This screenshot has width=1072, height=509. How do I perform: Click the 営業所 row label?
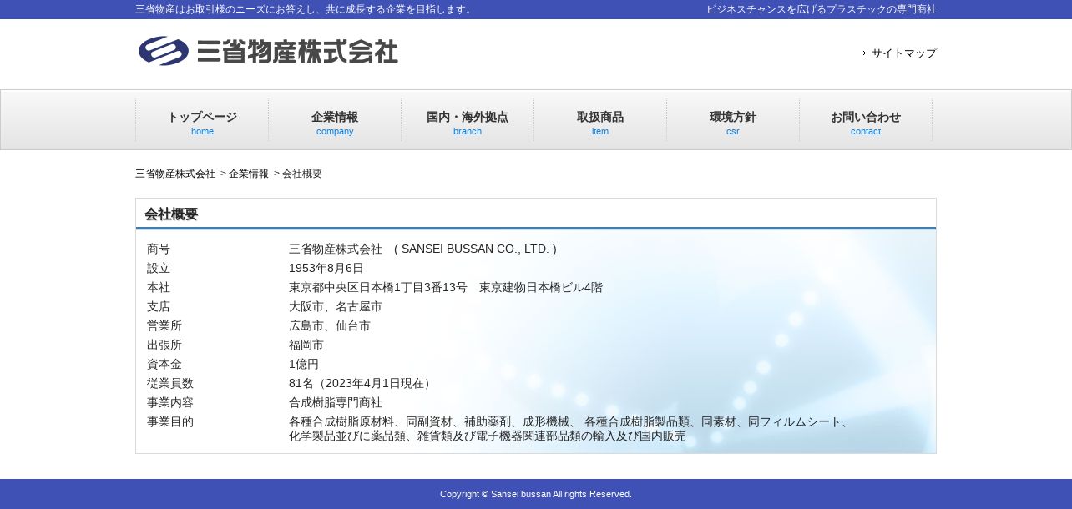164,325
